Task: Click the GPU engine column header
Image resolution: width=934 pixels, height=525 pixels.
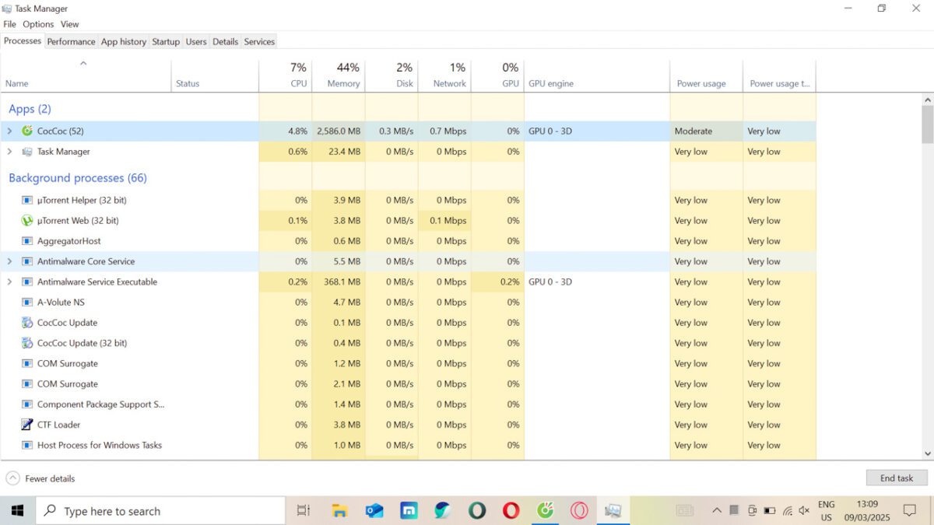Action: click(x=597, y=76)
